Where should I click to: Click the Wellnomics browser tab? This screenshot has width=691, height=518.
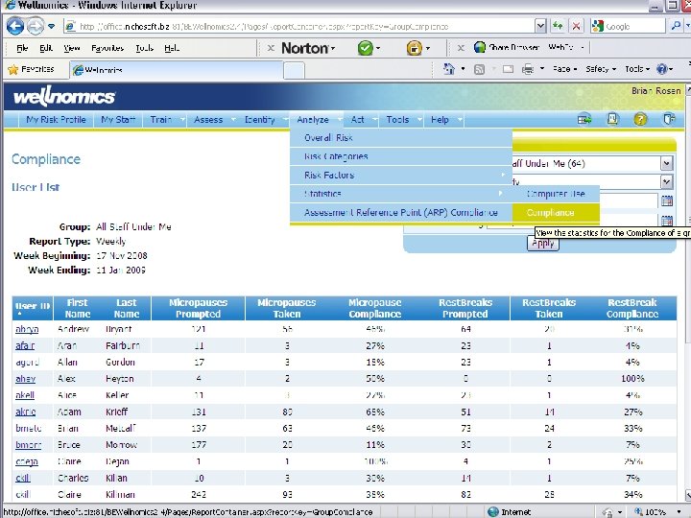(176, 70)
